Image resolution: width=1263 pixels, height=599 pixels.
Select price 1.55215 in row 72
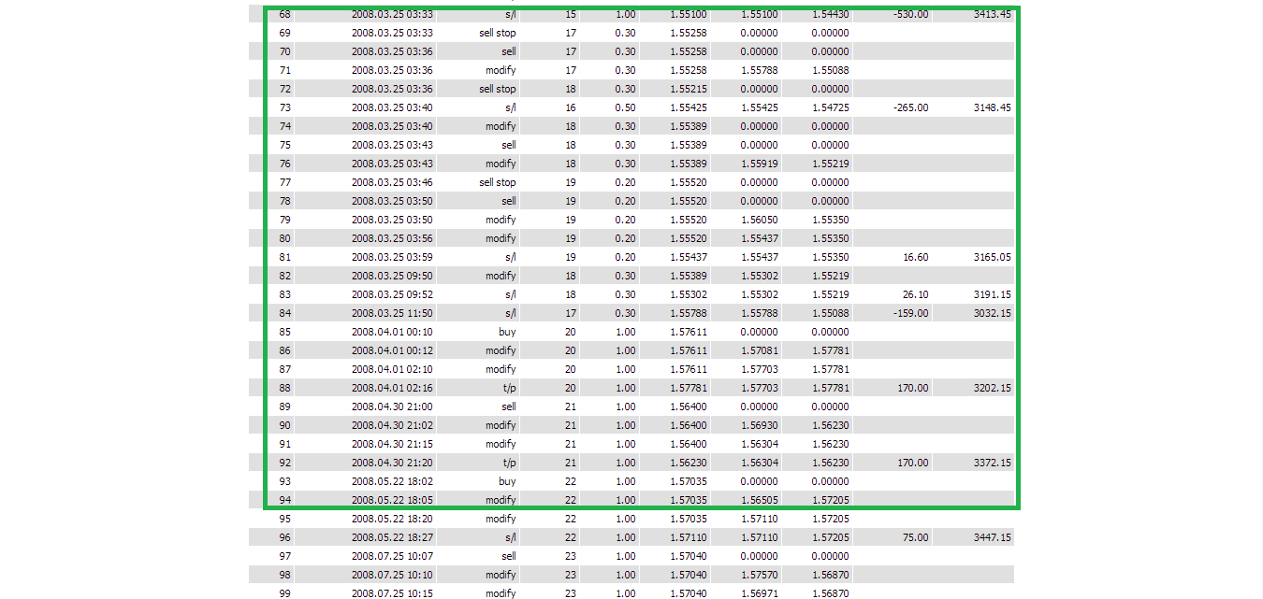tap(689, 89)
